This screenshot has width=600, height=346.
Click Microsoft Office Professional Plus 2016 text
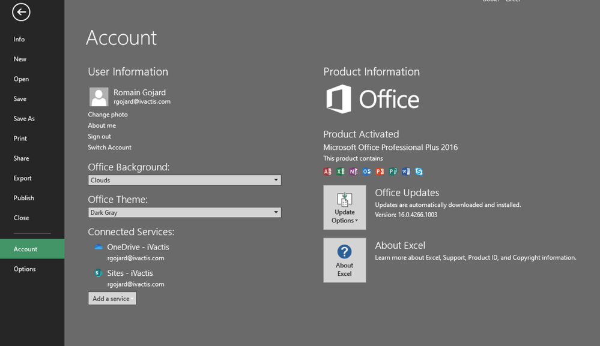click(390, 148)
